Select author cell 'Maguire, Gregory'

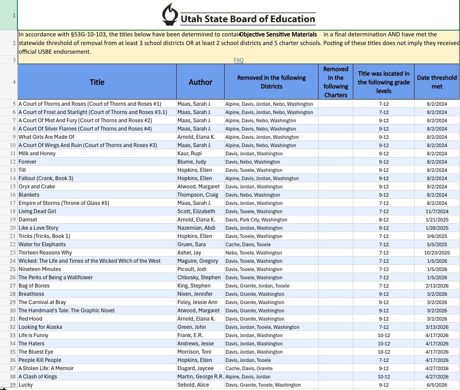click(x=200, y=261)
